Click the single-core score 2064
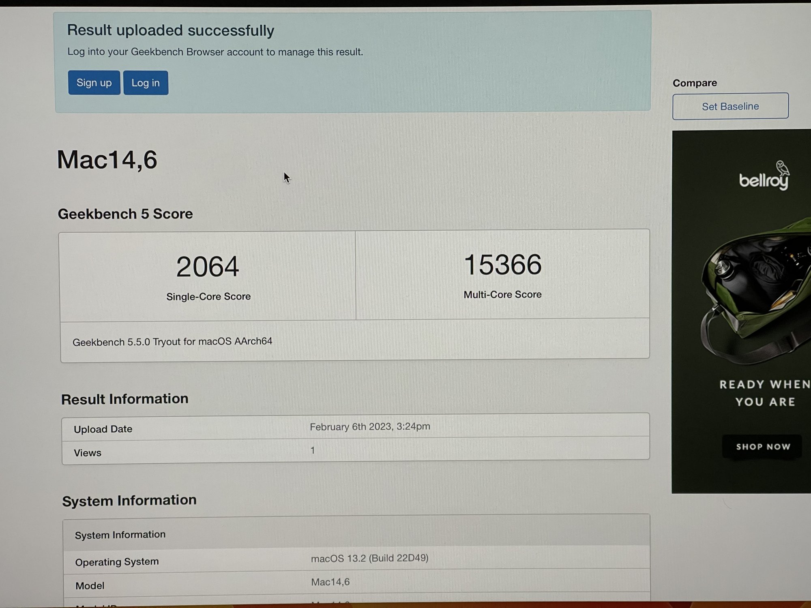The image size is (811, 608). [x=208, y=267]
